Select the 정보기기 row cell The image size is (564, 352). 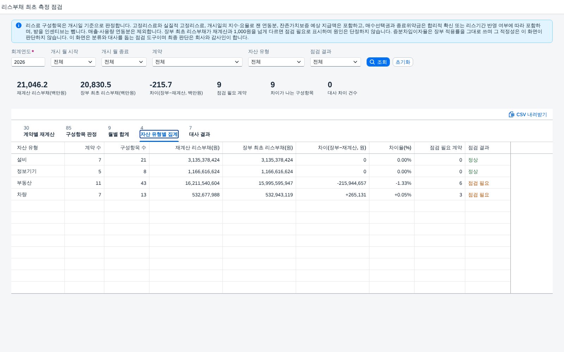click(38, 171)
